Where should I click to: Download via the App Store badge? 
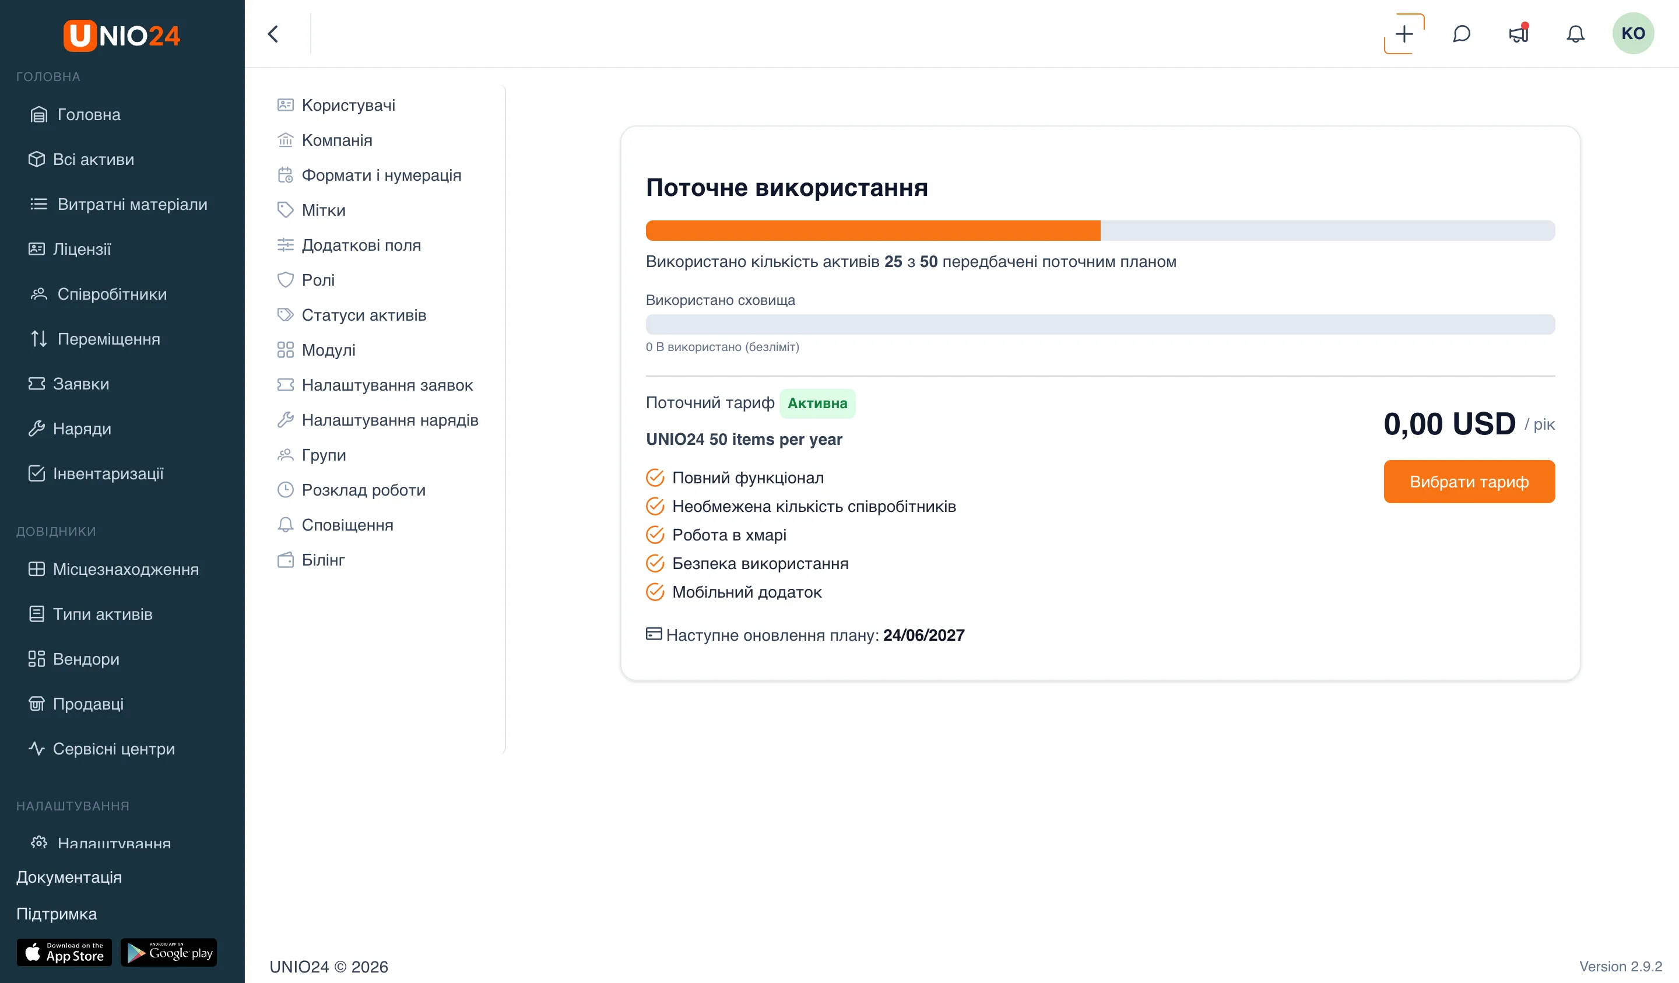(x=64, y=952)
